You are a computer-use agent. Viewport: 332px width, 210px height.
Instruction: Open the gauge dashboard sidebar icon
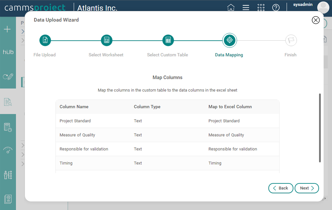pyautogui.click(x=8, y=150)
